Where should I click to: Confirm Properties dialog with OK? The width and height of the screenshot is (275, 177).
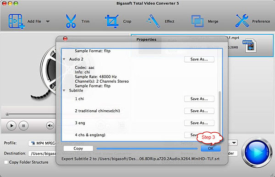pos(211,149)
